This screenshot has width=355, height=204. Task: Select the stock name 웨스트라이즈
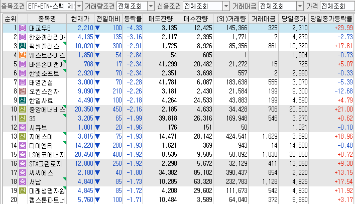tap(47, 55)
